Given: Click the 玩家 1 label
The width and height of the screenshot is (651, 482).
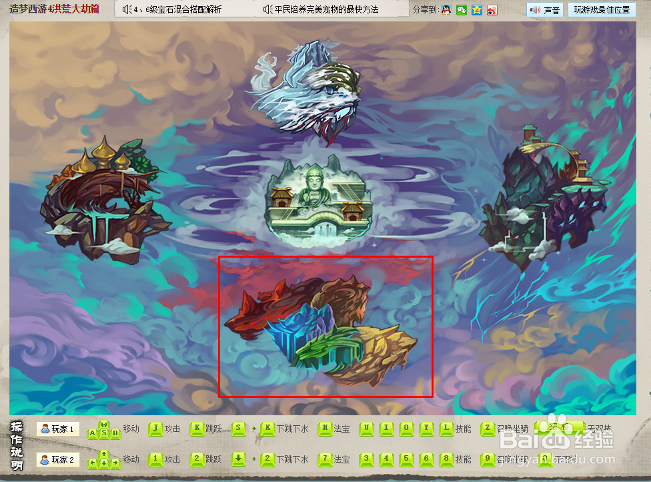Looking at the screenshot, I should (x=58, y=429).
